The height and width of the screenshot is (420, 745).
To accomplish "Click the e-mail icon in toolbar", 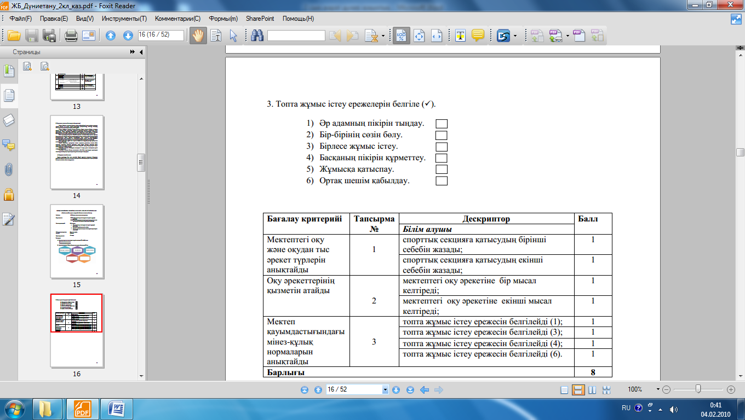I will (x=89, y=36).
